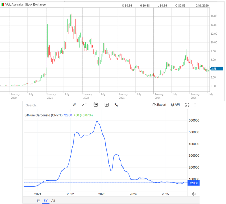Toggle fullscreen chart view
The width and height of the screenshot is (226, 204).
(x=187, y=105)
